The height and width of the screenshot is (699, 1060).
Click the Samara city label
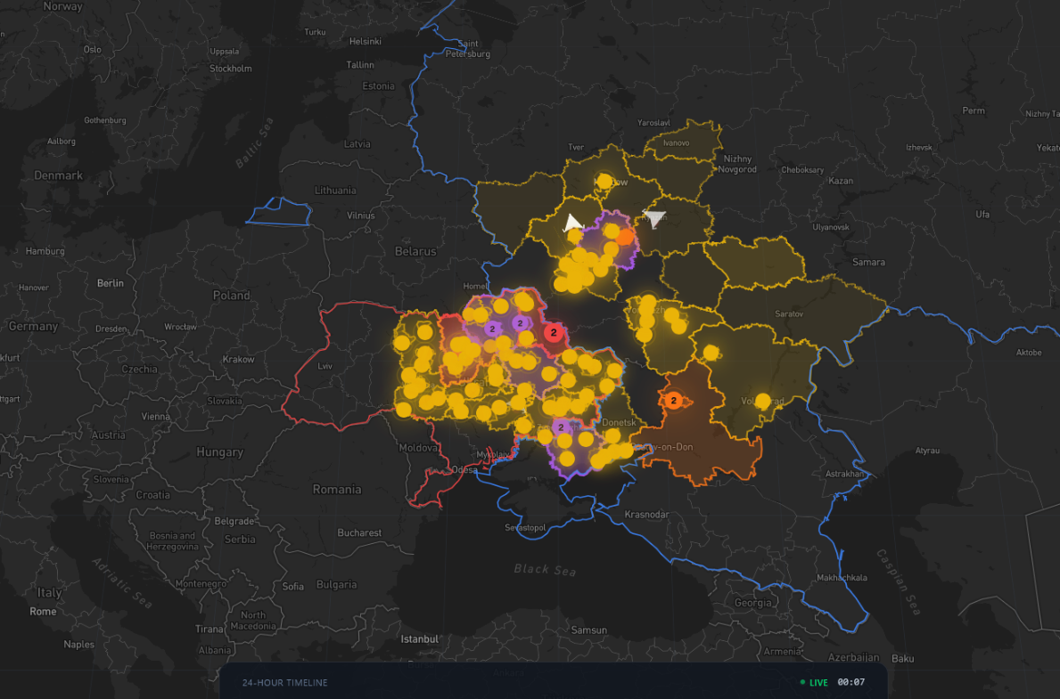click(x=868, y=262)
